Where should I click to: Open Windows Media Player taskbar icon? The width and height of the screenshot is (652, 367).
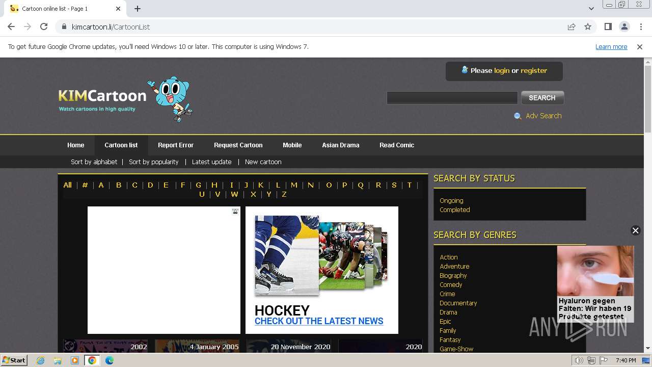coord(75,360)
